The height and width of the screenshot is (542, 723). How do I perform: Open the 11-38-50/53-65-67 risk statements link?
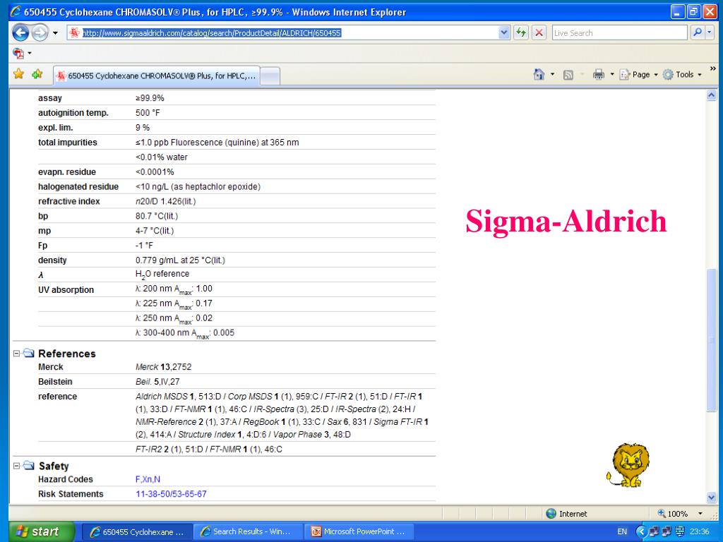[171, 494]
